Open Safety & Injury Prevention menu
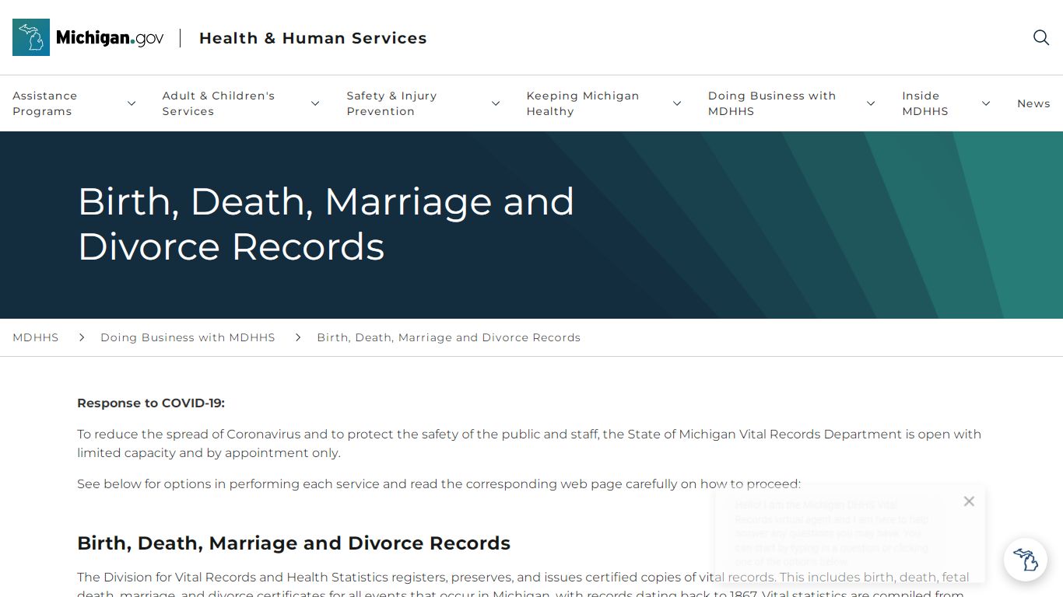The width and height of the screenshot is (1063, 597). pyautogui.click(x=391, y=103)
